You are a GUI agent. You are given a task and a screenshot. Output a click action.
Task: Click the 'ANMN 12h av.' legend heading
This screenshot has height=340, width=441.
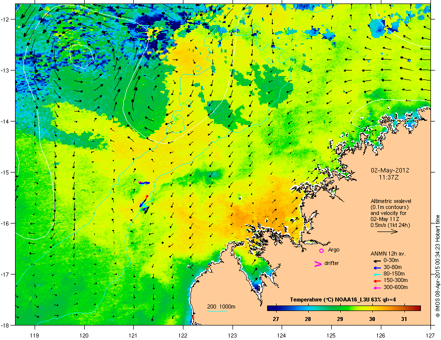tap(388, 253)
